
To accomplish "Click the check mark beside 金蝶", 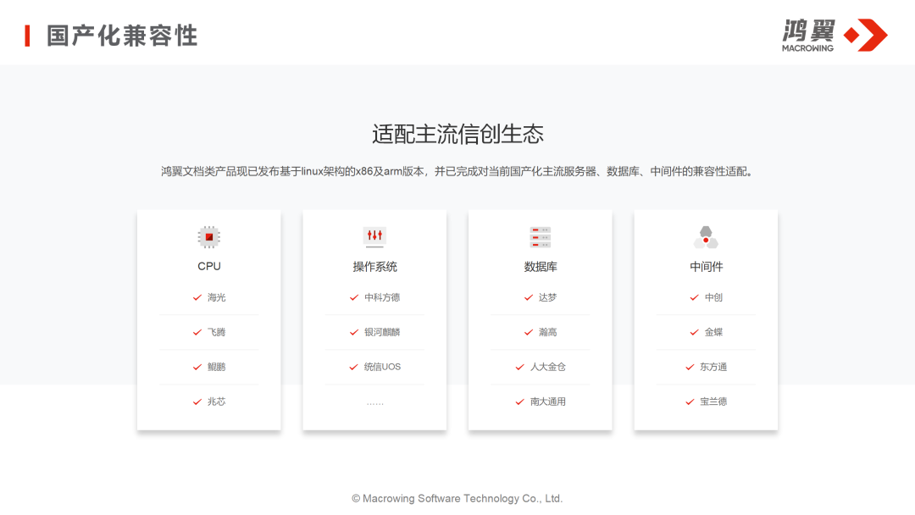I will [x=694, y=332].
